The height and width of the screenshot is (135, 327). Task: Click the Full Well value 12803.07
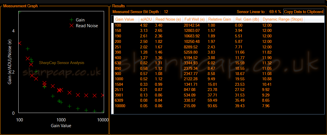[192, 30]
